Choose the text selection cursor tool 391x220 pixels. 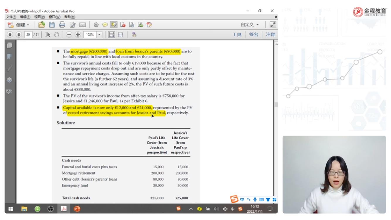(48, 35)
